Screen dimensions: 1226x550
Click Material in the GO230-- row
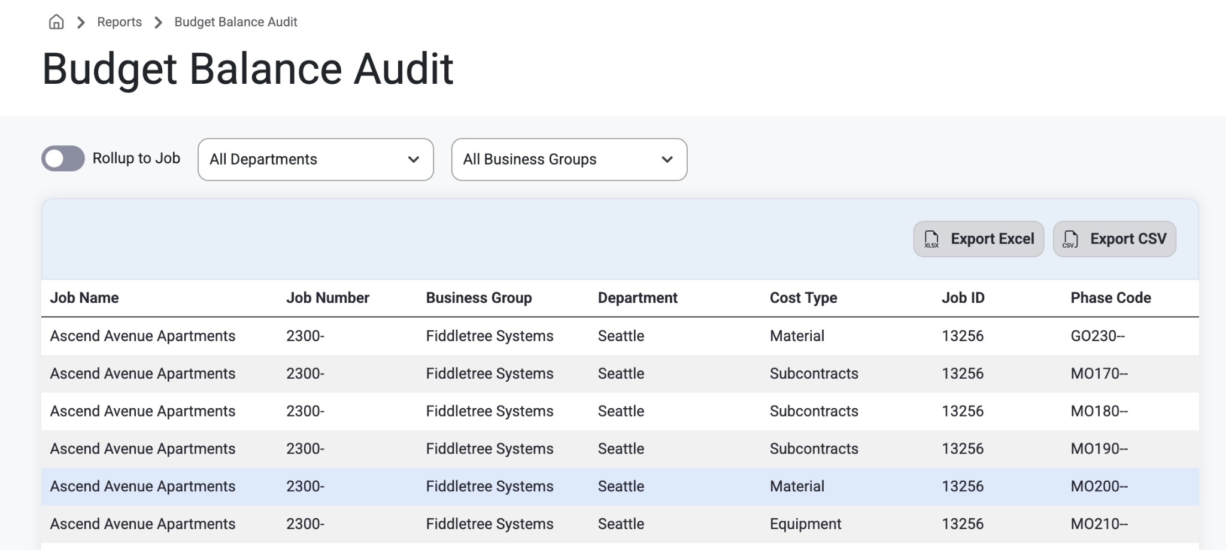(797, 336)
